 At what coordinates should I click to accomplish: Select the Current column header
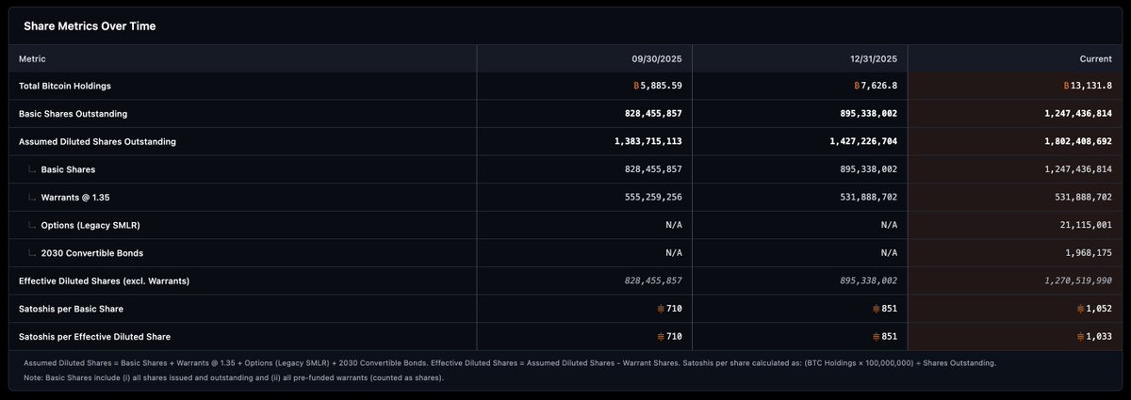coord(1095,58)
